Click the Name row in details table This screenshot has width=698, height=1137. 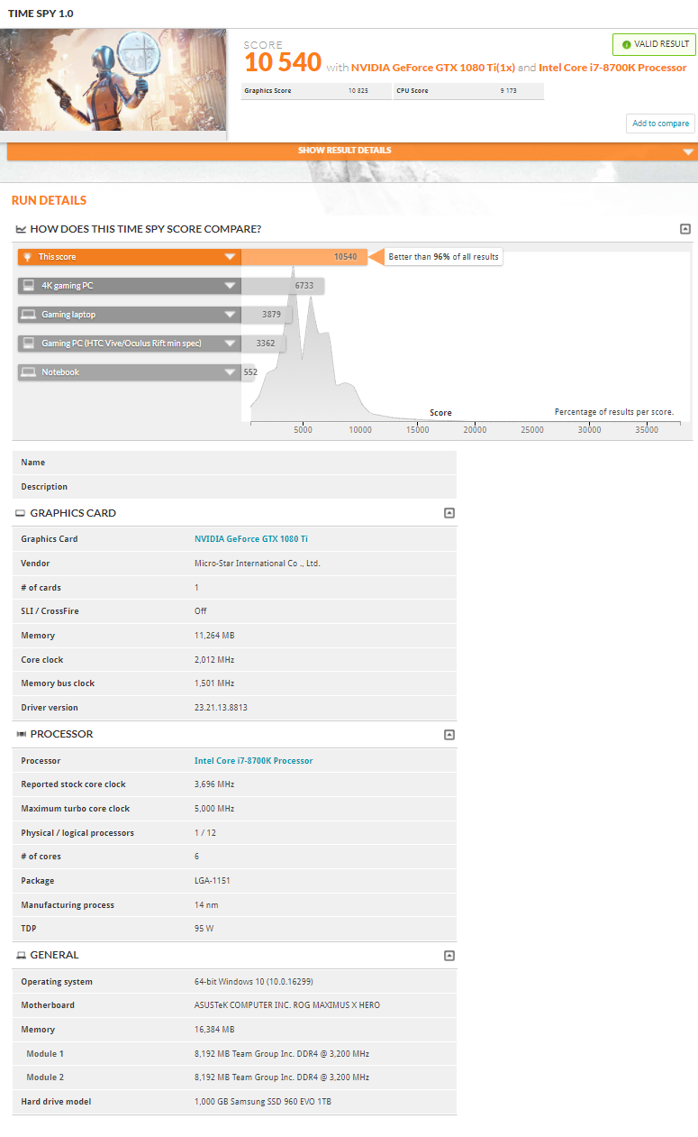234,463
